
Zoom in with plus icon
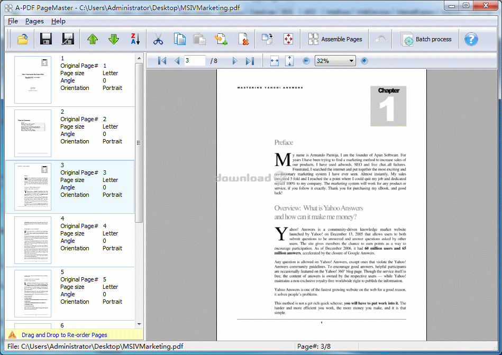coord(364,61)
